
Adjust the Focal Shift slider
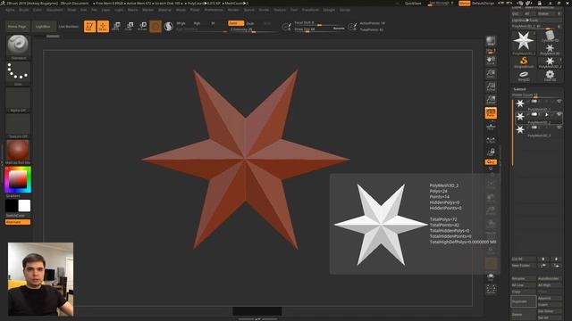319,23
